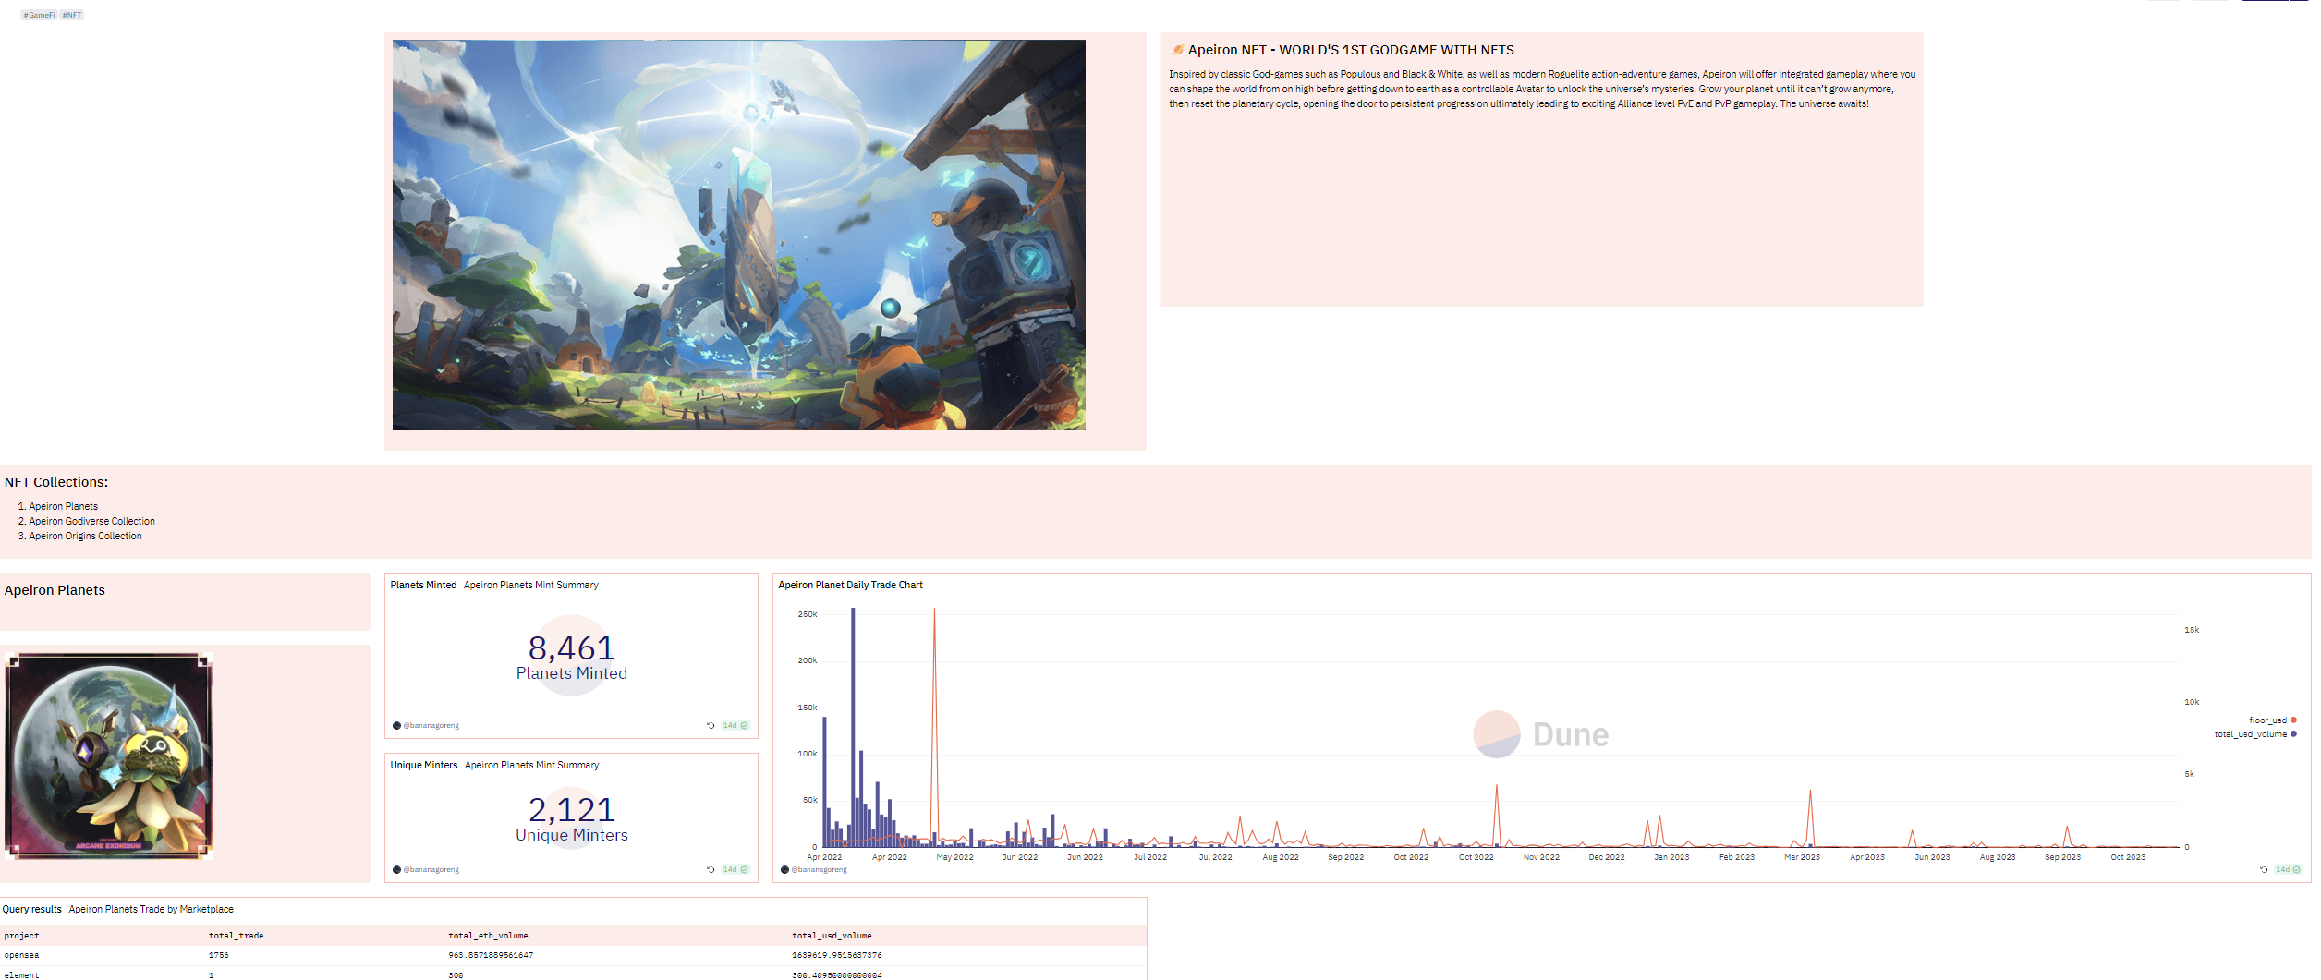The height and width of the screenshot is (980, 2321).
Task: Click the 14d freshness badge on Unique Minters
Action: point(735,869)
